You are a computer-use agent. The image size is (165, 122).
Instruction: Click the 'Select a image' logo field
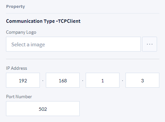click(x=73, y=44)
